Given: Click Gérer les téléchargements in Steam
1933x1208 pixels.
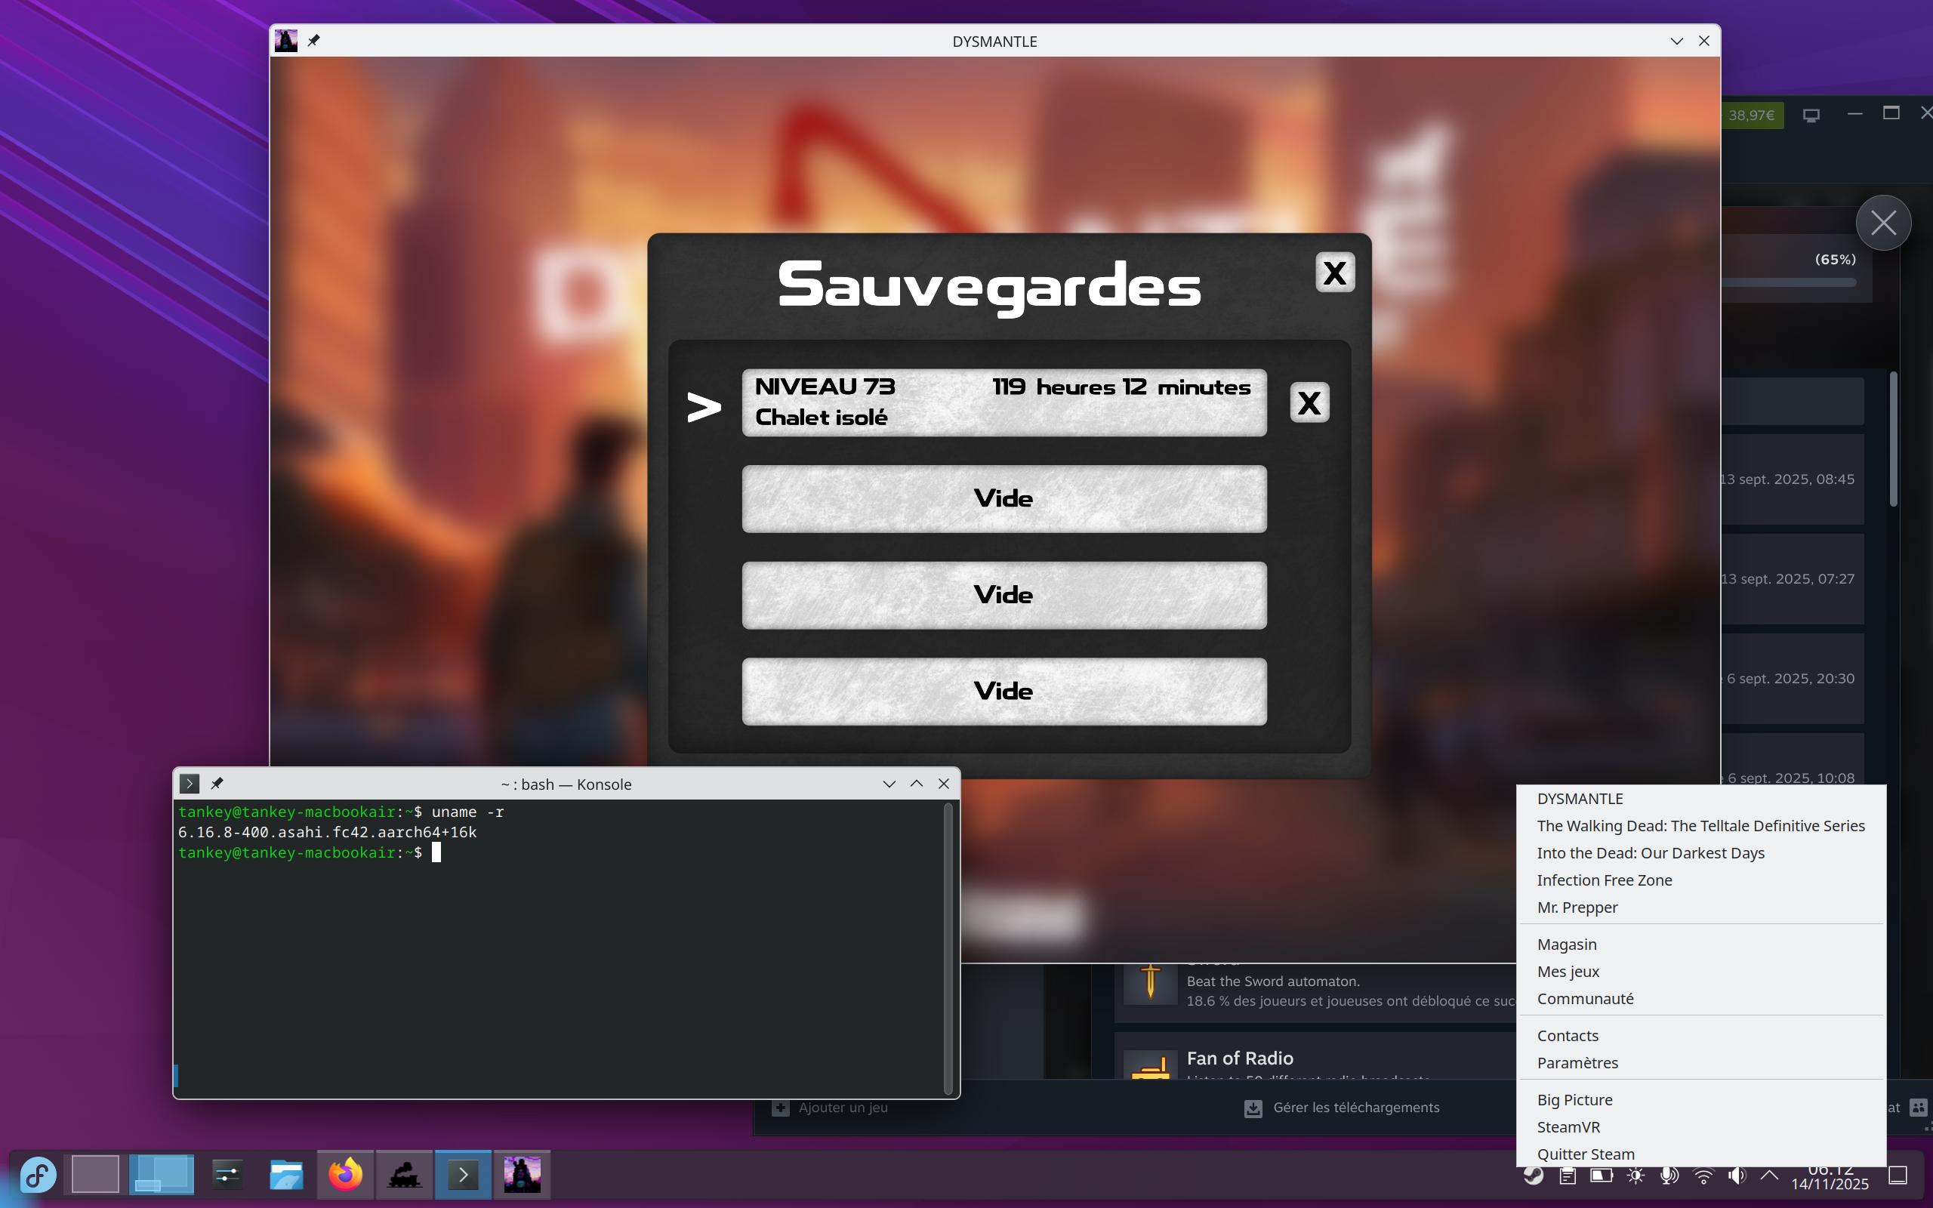Looking at the screenshot, I should (1355, 1108).
